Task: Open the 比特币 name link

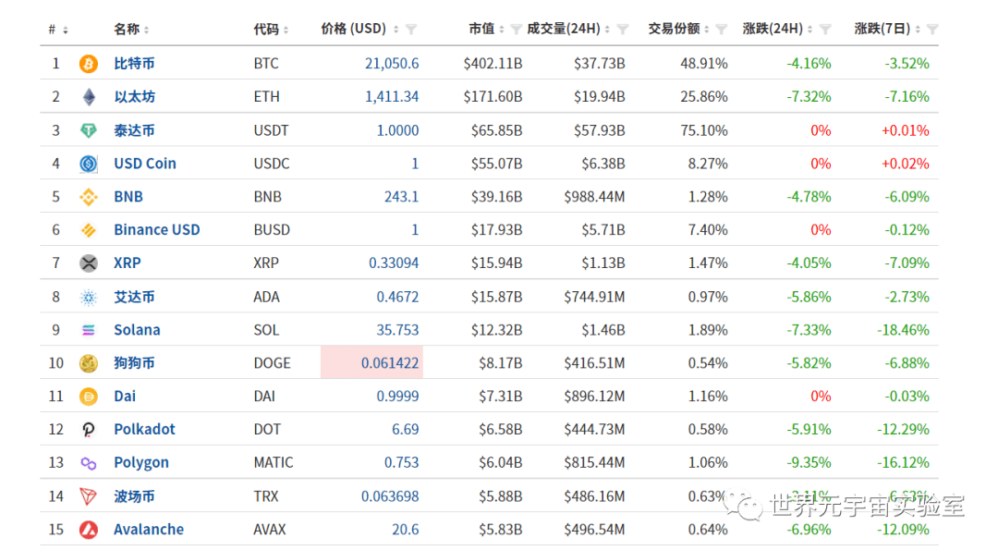Action: [x=135, y=63]
